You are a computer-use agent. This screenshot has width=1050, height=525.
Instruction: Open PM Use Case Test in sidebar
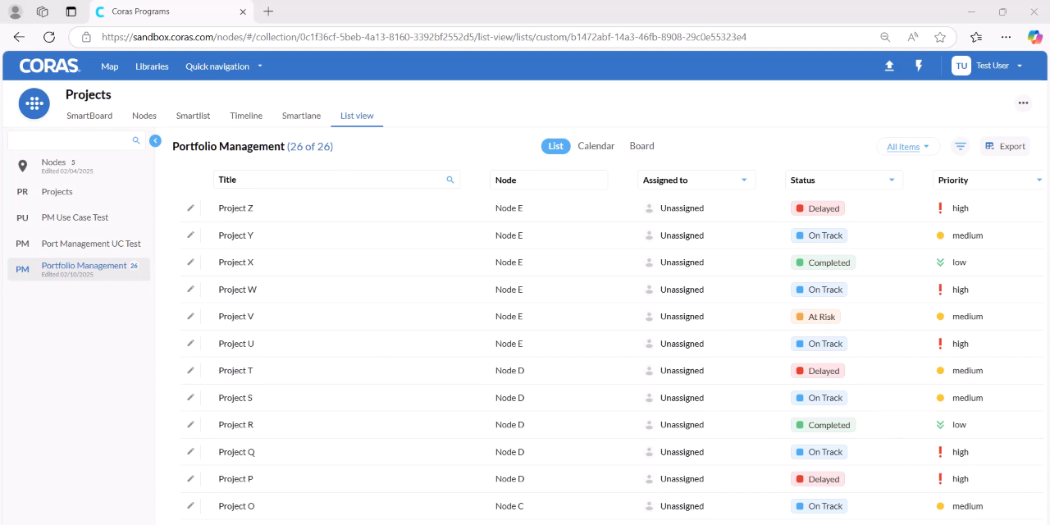click(x=79, y=217)
